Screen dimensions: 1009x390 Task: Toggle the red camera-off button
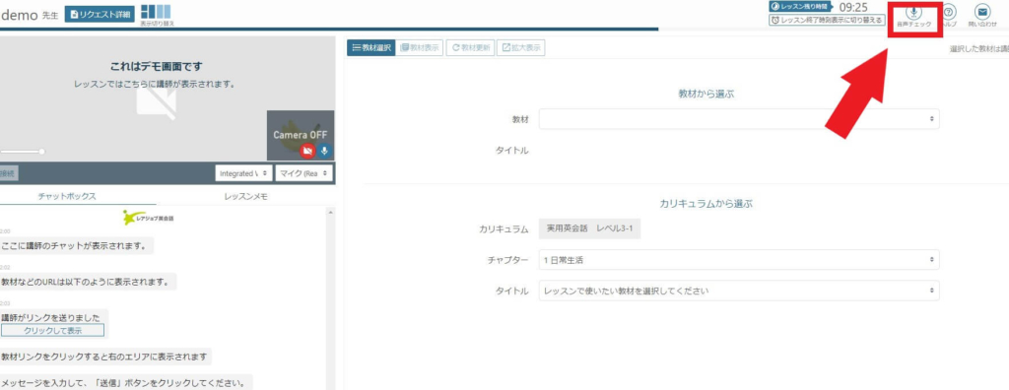(x=307, y=151)
